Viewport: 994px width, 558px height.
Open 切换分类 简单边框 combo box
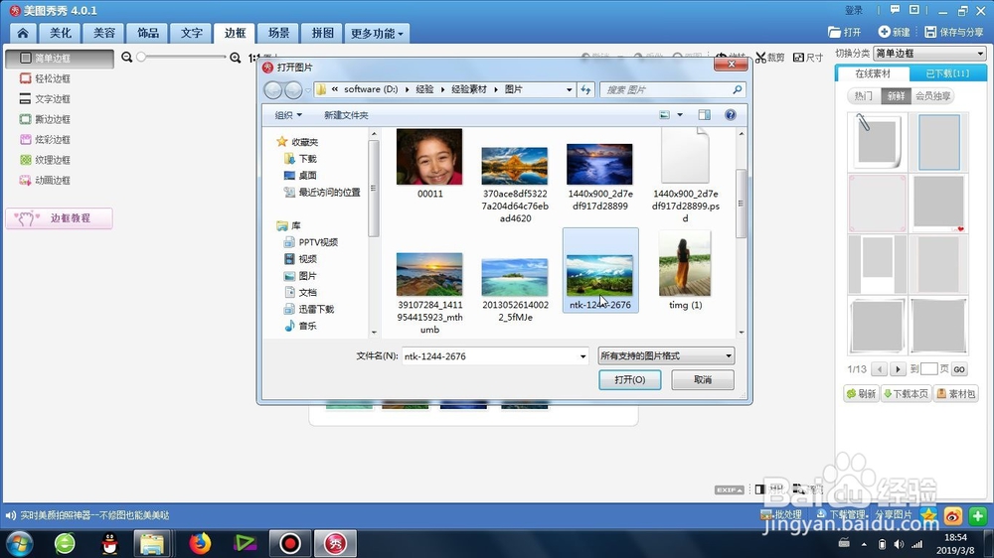929,54
